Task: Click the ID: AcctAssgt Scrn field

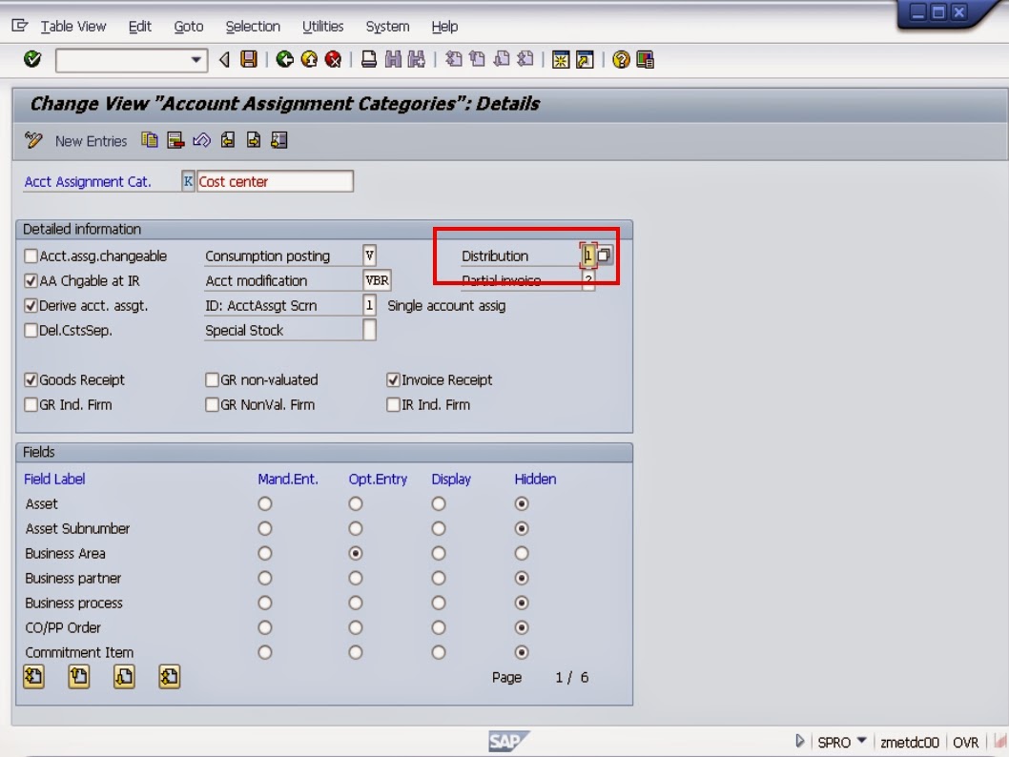Action: [x=369, y=305]
